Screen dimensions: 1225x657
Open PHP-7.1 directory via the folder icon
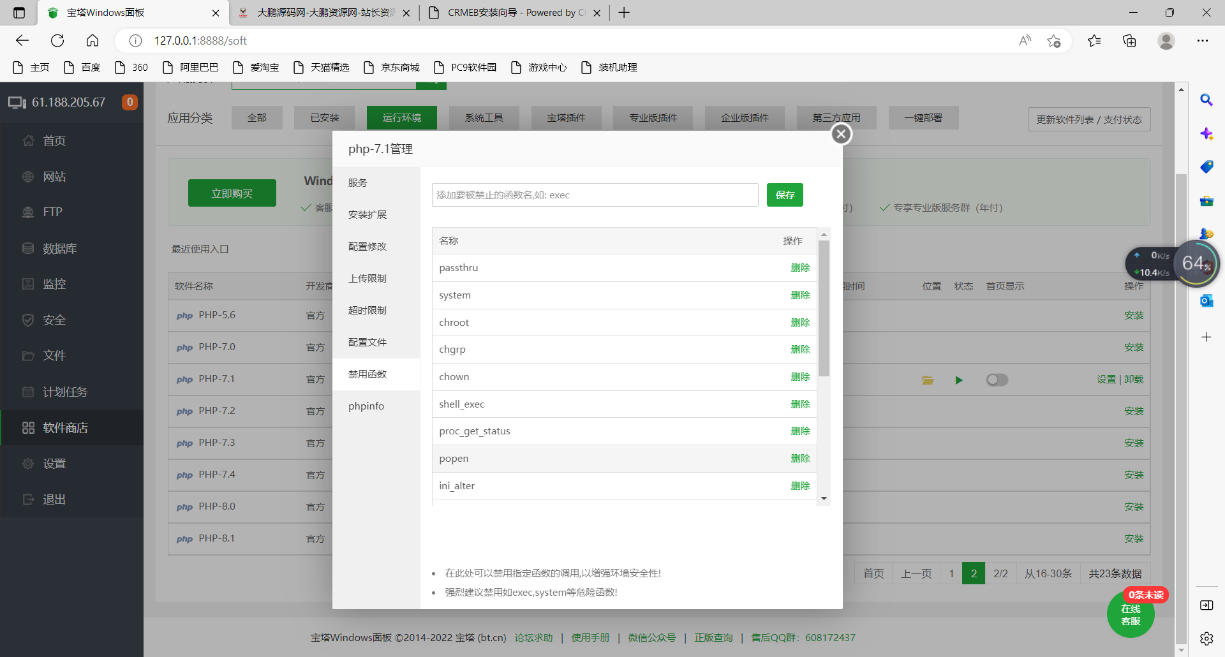(927, 380)
